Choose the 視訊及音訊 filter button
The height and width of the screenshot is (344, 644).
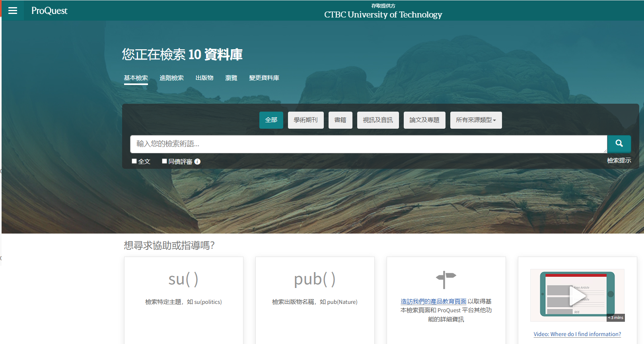point(377,120)
